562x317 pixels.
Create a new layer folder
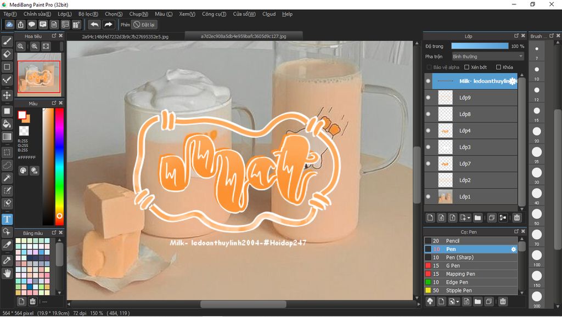coord(477,217)
